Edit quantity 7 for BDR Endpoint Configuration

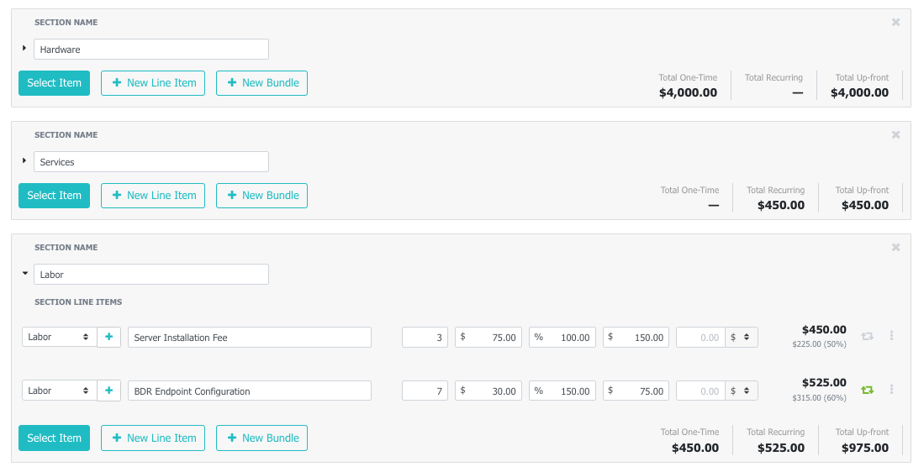(x=425, y=391)
